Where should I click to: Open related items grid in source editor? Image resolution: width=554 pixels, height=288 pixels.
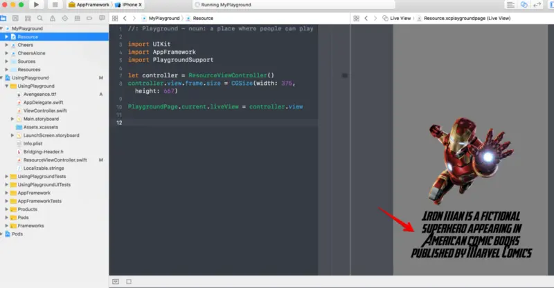[x=115, y=19]
